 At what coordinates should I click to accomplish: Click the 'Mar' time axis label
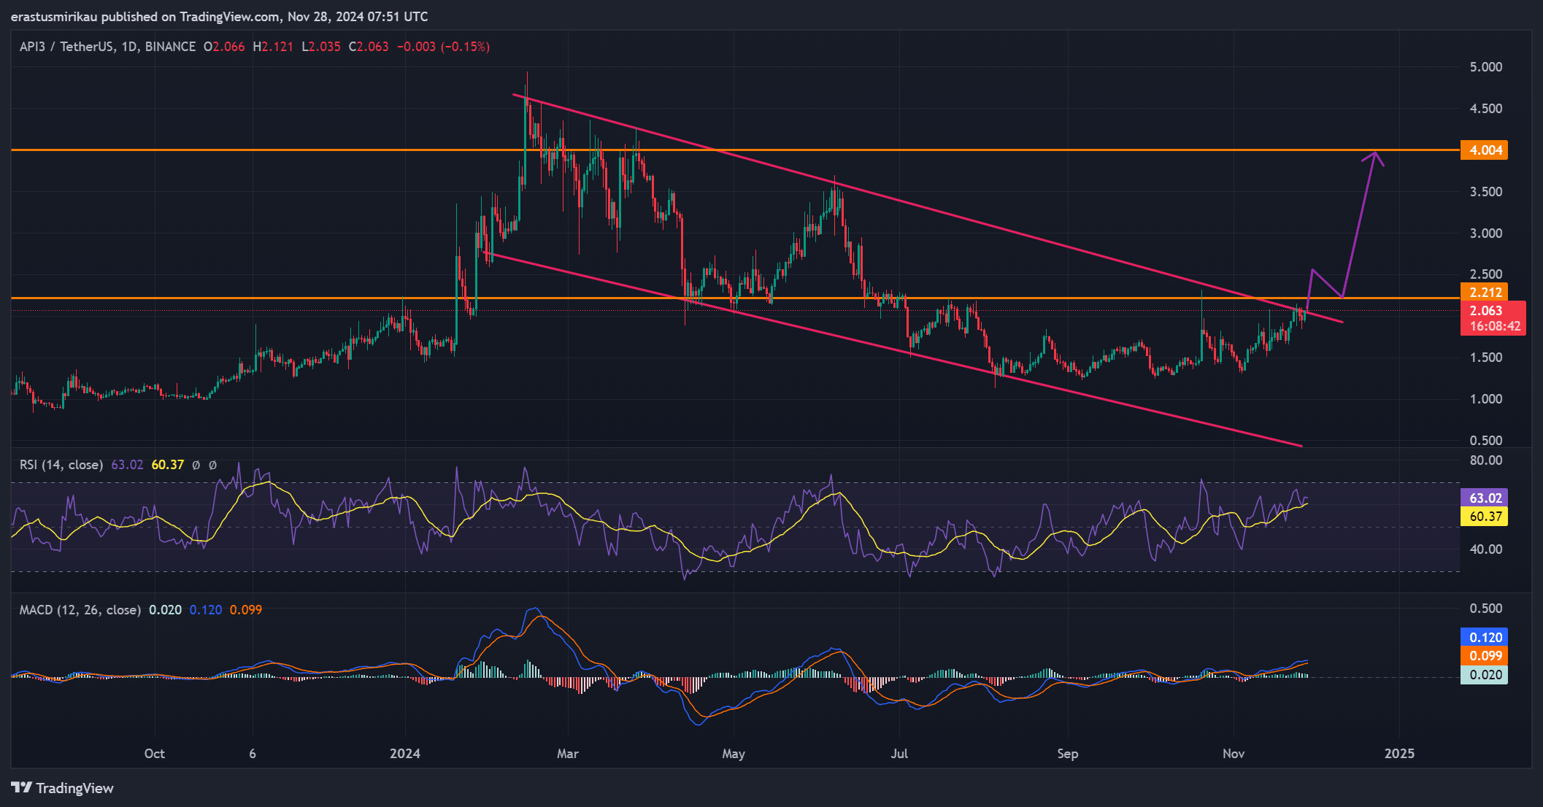pos(568,754)
